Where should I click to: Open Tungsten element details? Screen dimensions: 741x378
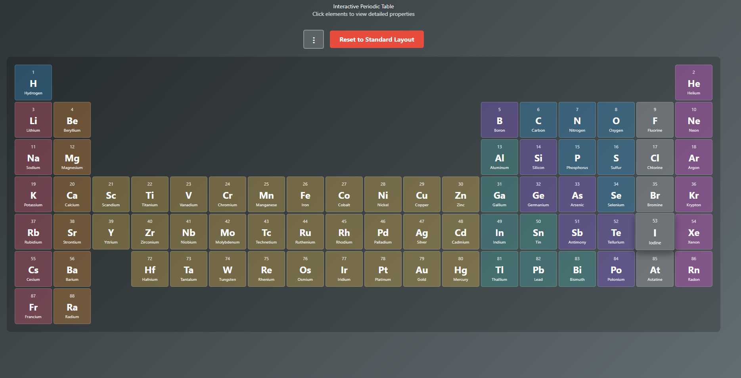coord(228,269)
